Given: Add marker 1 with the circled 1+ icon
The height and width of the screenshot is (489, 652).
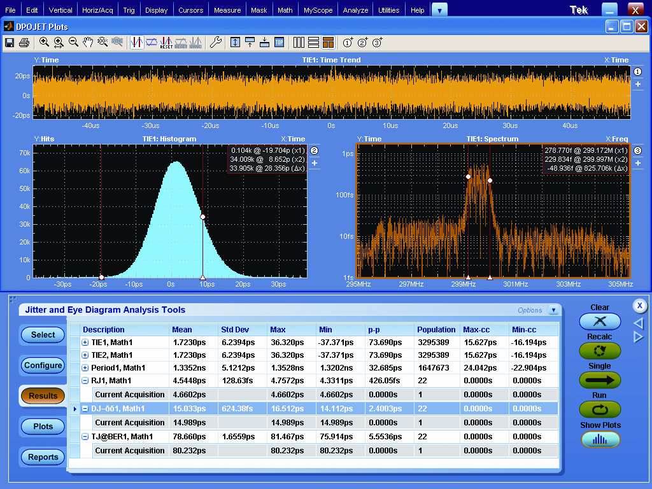Looking at the screenshot, I should point(348,42).
